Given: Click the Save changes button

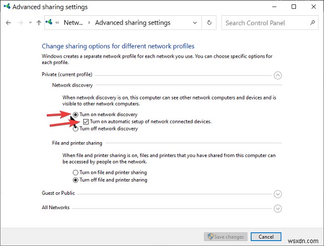Looking at the screenshot, I should 226,237.
